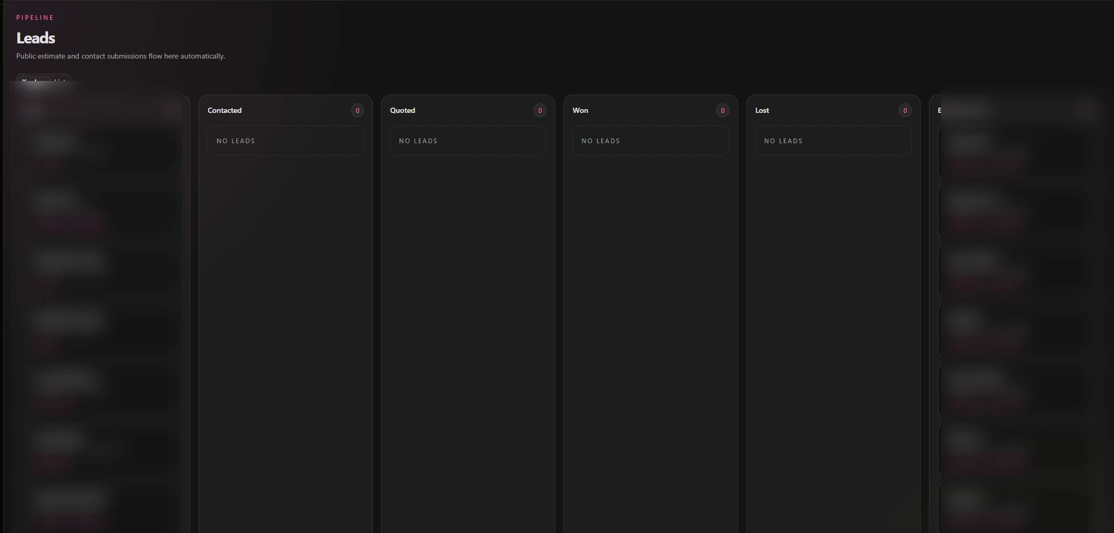This screenshot has width=1114, height=533.
Task: Click the 'Public estimate and contact submissions' description
Action: 121,56
